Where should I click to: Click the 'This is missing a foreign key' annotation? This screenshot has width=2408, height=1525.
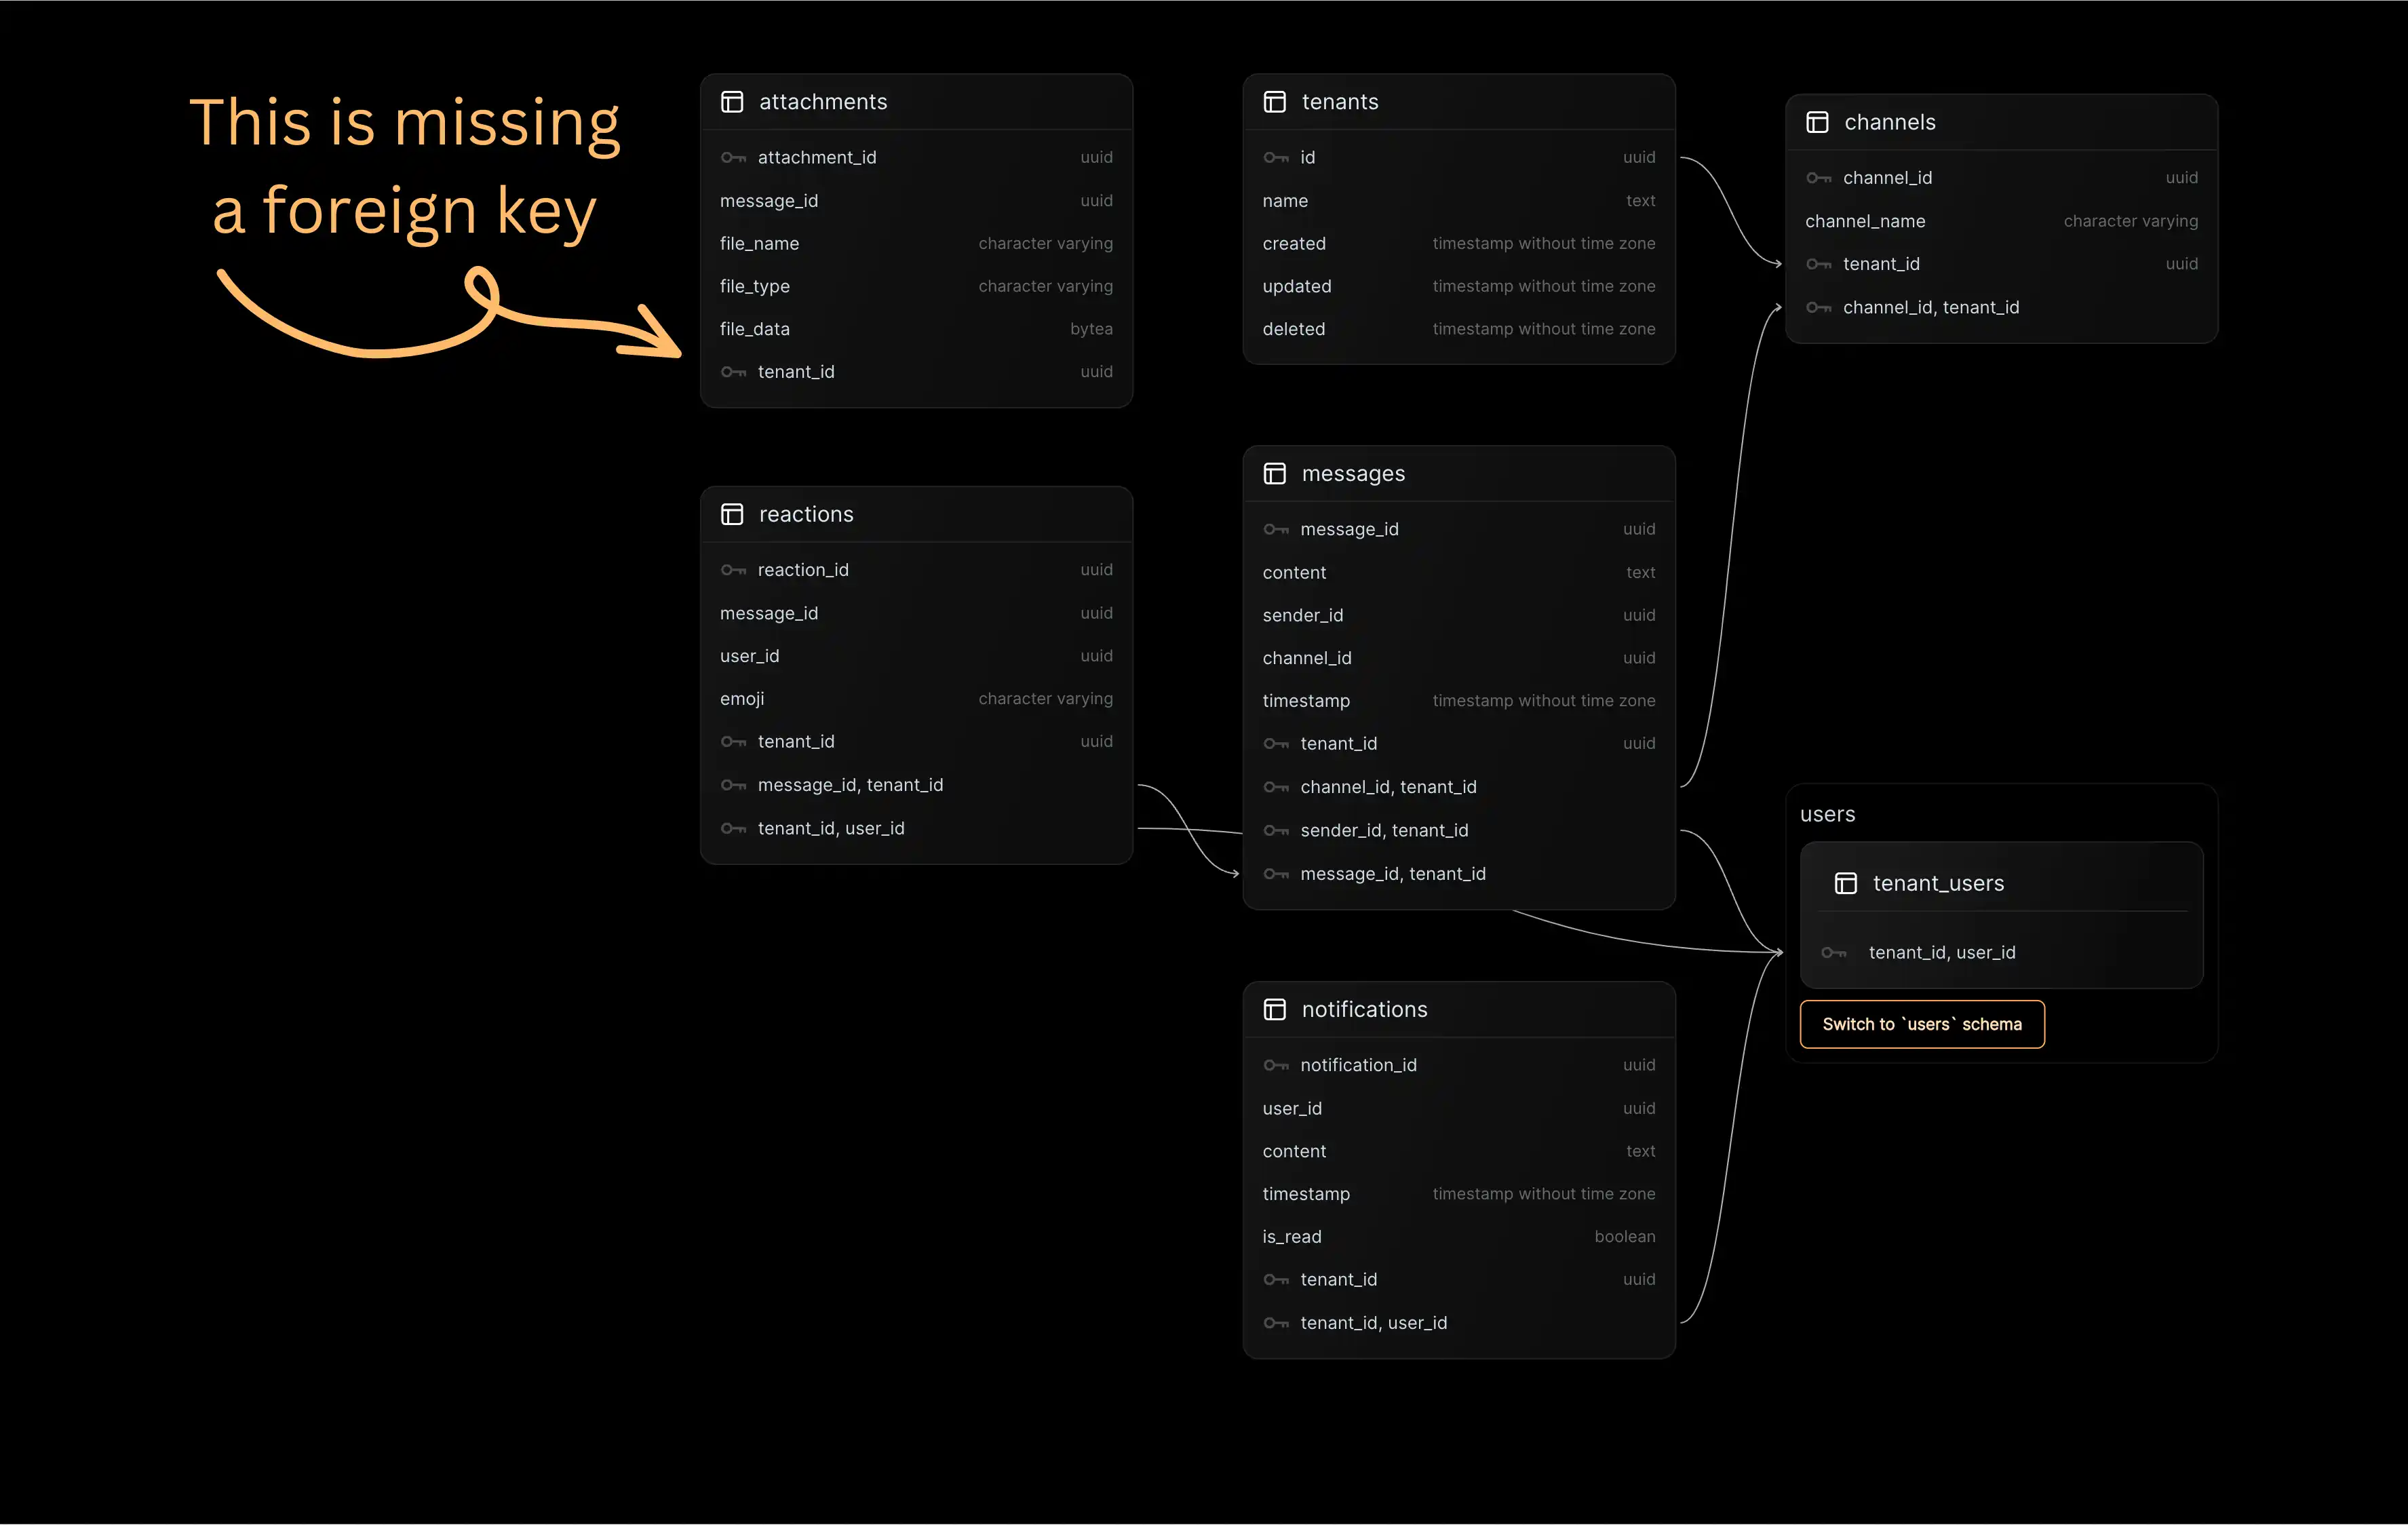tap(404, 167)
